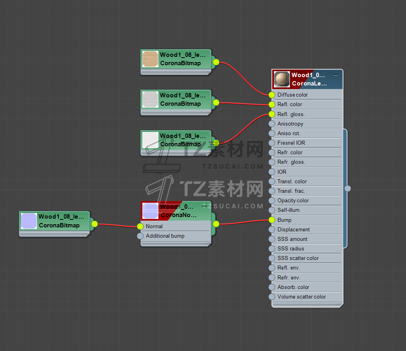Click the normal bitmap node output socket
Image resolution: width=406 pixels, height=351 pixels.
pos(95,224)
